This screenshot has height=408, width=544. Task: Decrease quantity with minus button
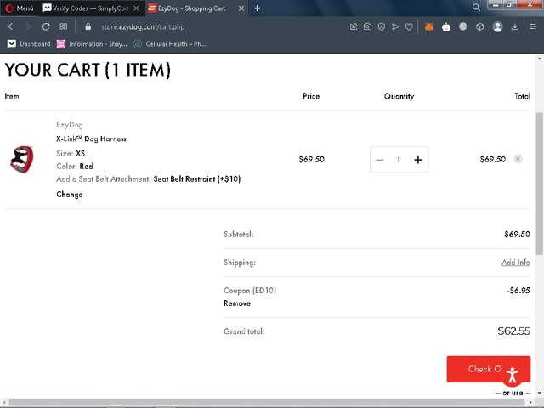pyautogui.click(x=380, y=160)
